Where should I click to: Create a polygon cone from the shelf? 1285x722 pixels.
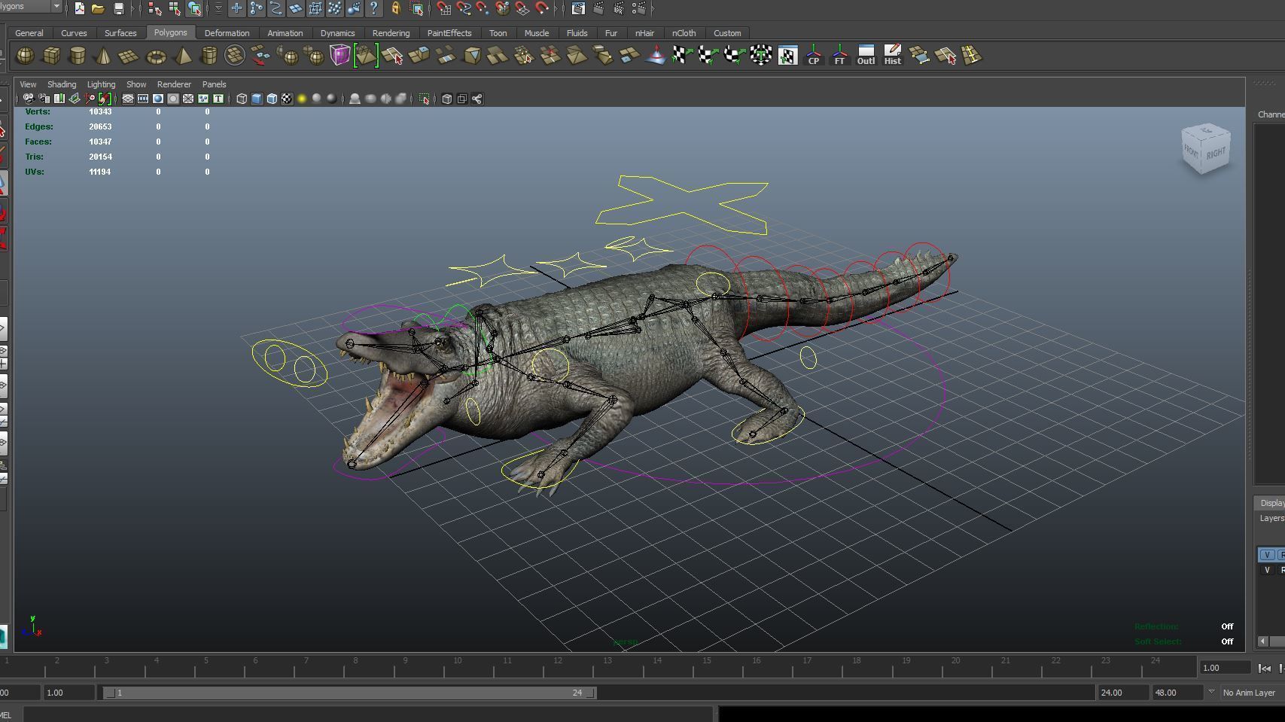pos(103,56)
